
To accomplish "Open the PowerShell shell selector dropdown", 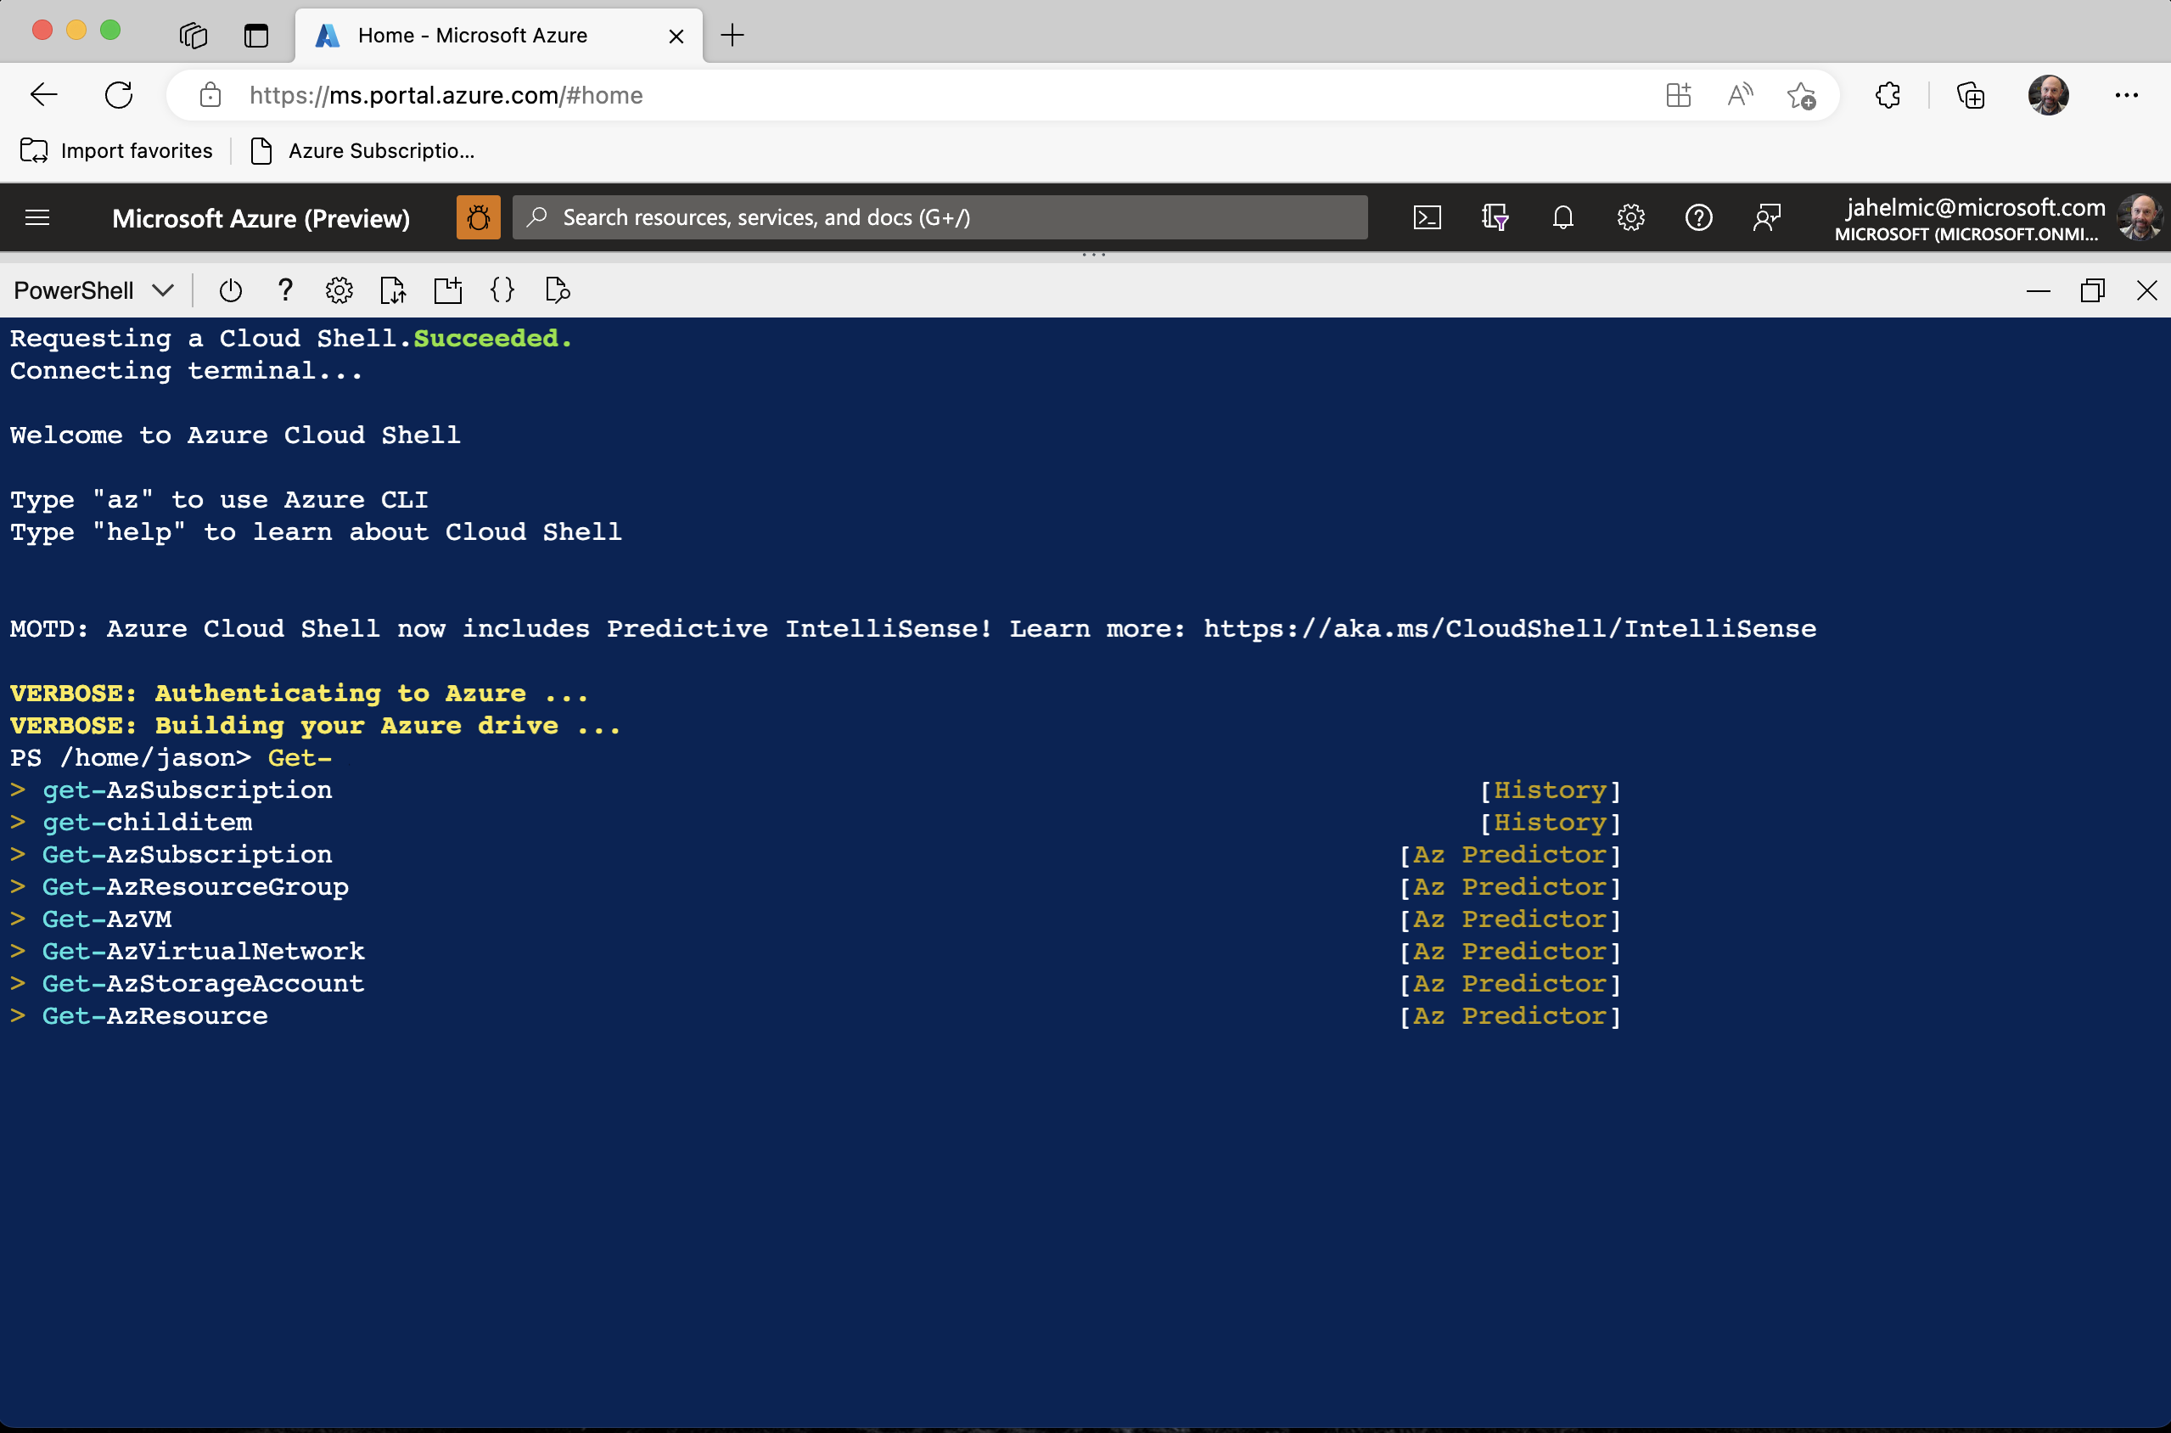I will click(x=93, y=289).
